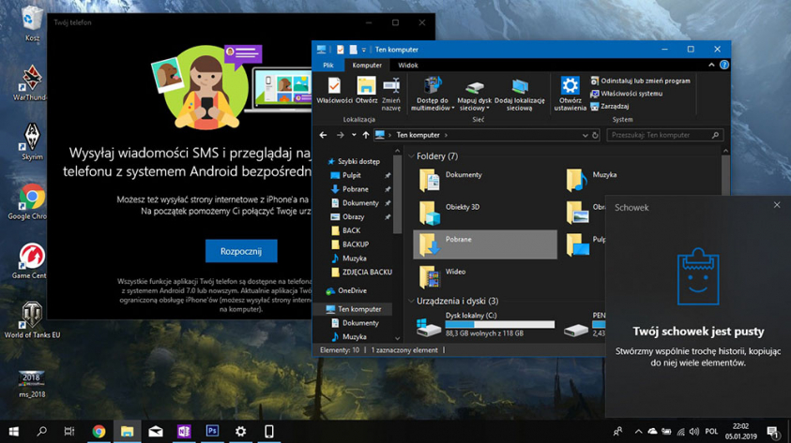Select OneDrive in the navigation pane
Image resolution: width=791 pixels, height=443 pixels.
point(352,291)
